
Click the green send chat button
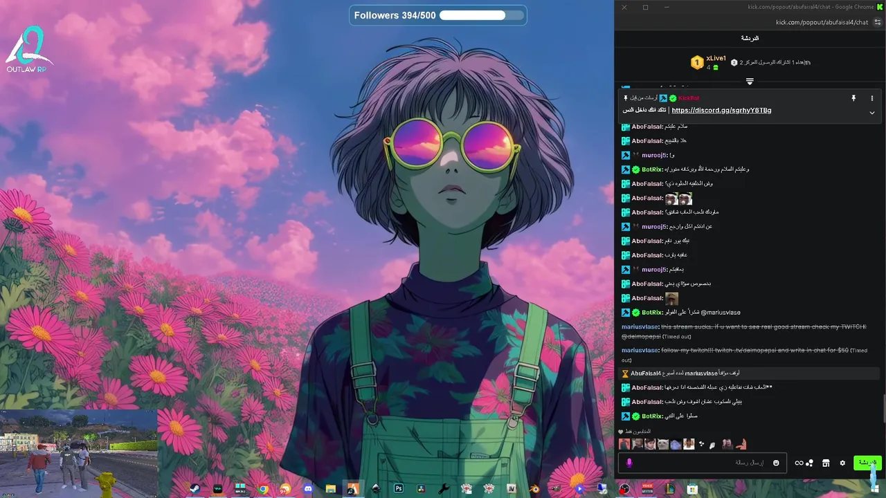point(867,463)
